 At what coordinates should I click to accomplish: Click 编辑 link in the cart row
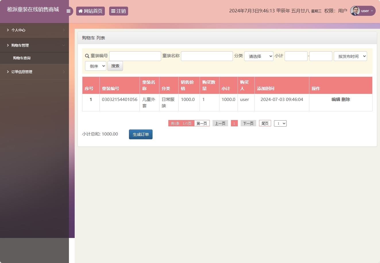coord(335,100)
